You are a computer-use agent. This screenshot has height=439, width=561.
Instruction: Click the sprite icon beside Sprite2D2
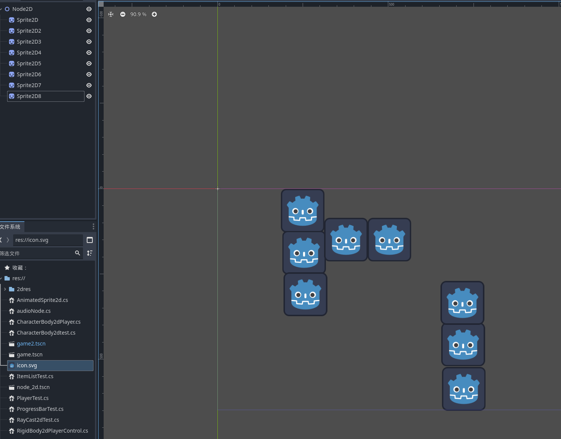pyautogui.click(x=12, y=31)
